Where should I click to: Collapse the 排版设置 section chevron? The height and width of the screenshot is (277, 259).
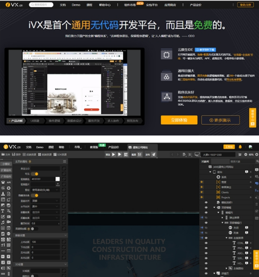[65, 235]
